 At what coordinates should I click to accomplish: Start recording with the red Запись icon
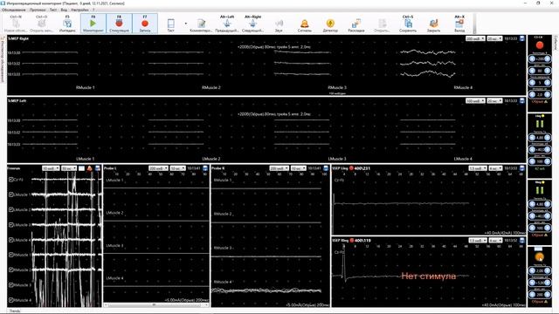point(145,24)
